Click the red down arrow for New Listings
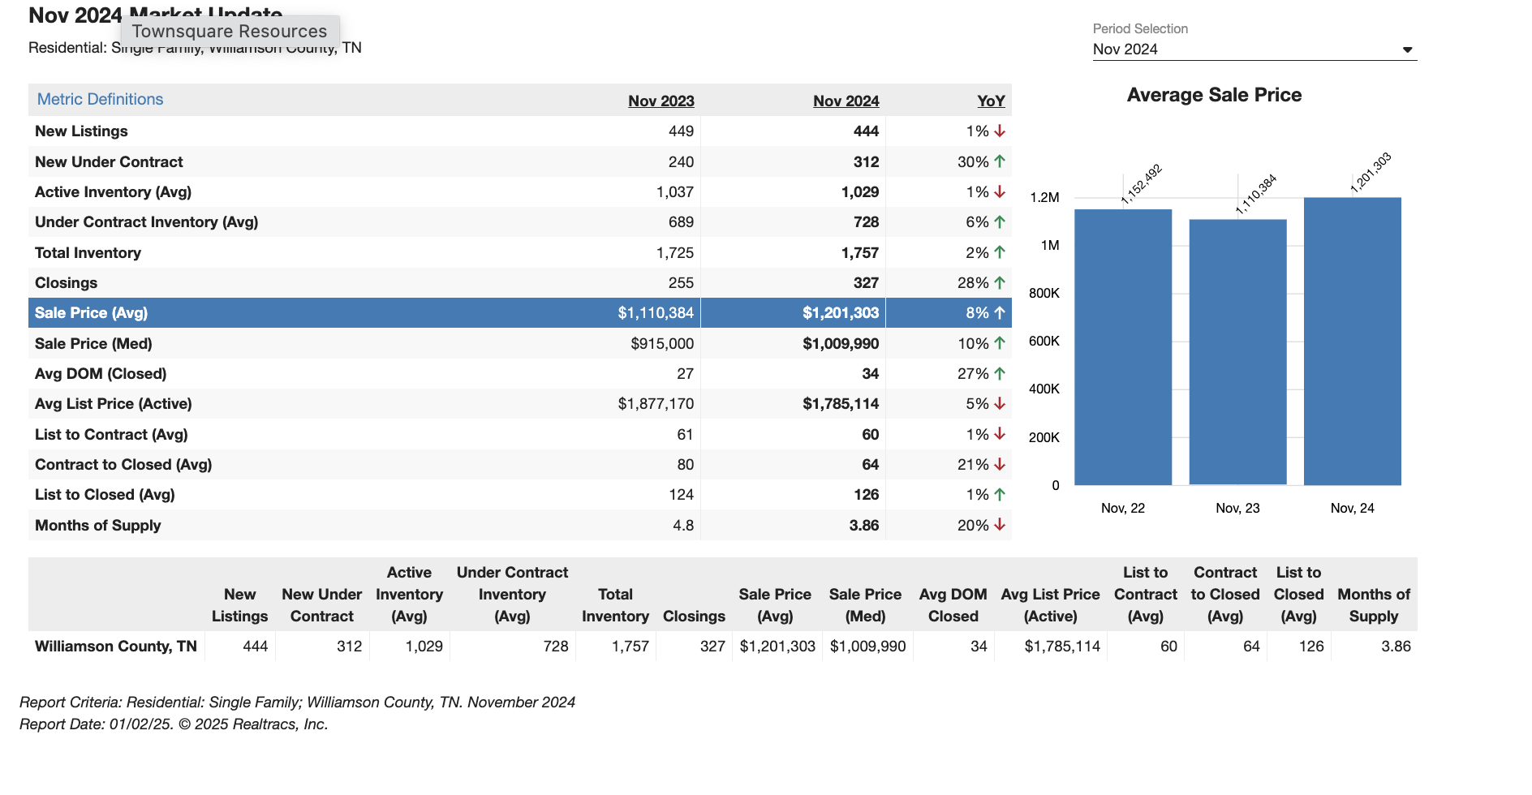Image resolution: width=1532 pixels, height=795 pixels. (x=1000, y=131)
